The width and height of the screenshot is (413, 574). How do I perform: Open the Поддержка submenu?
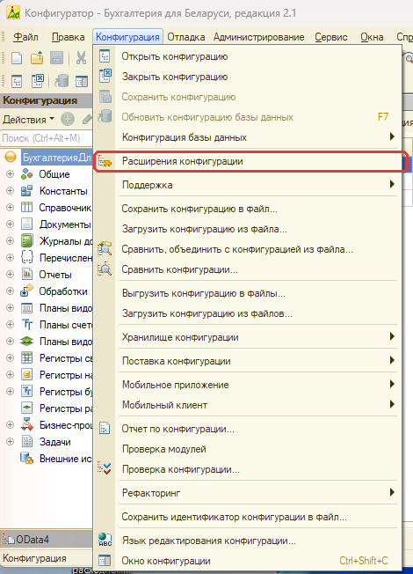pos(248,185)
